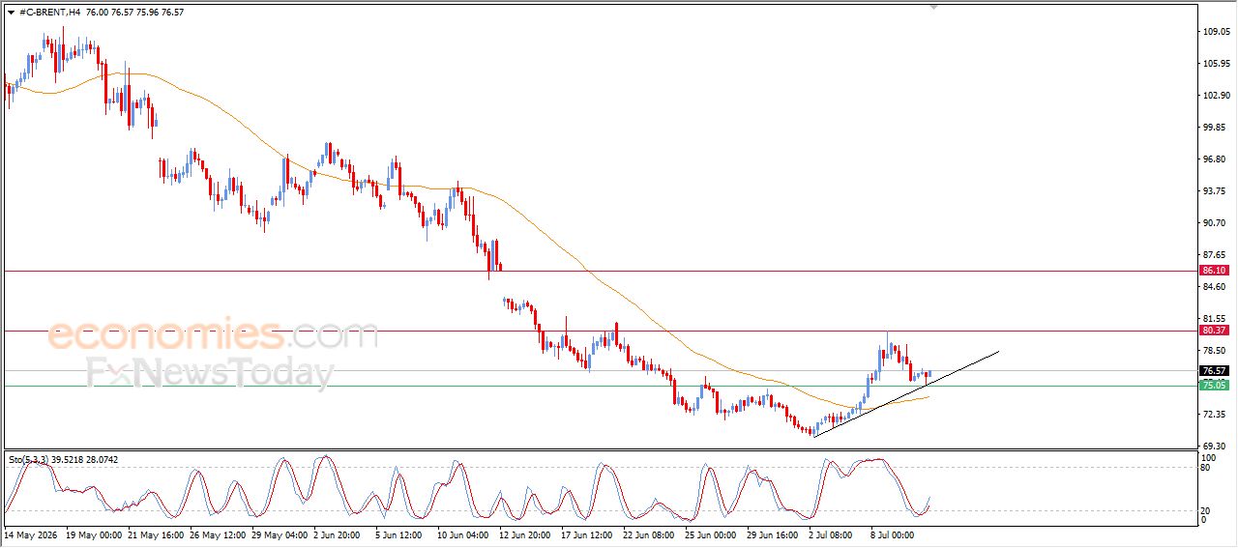Viewport: 1238px width, 548px height.
Task: Click the stochastic scale value 20
Action: point(1205,509)
